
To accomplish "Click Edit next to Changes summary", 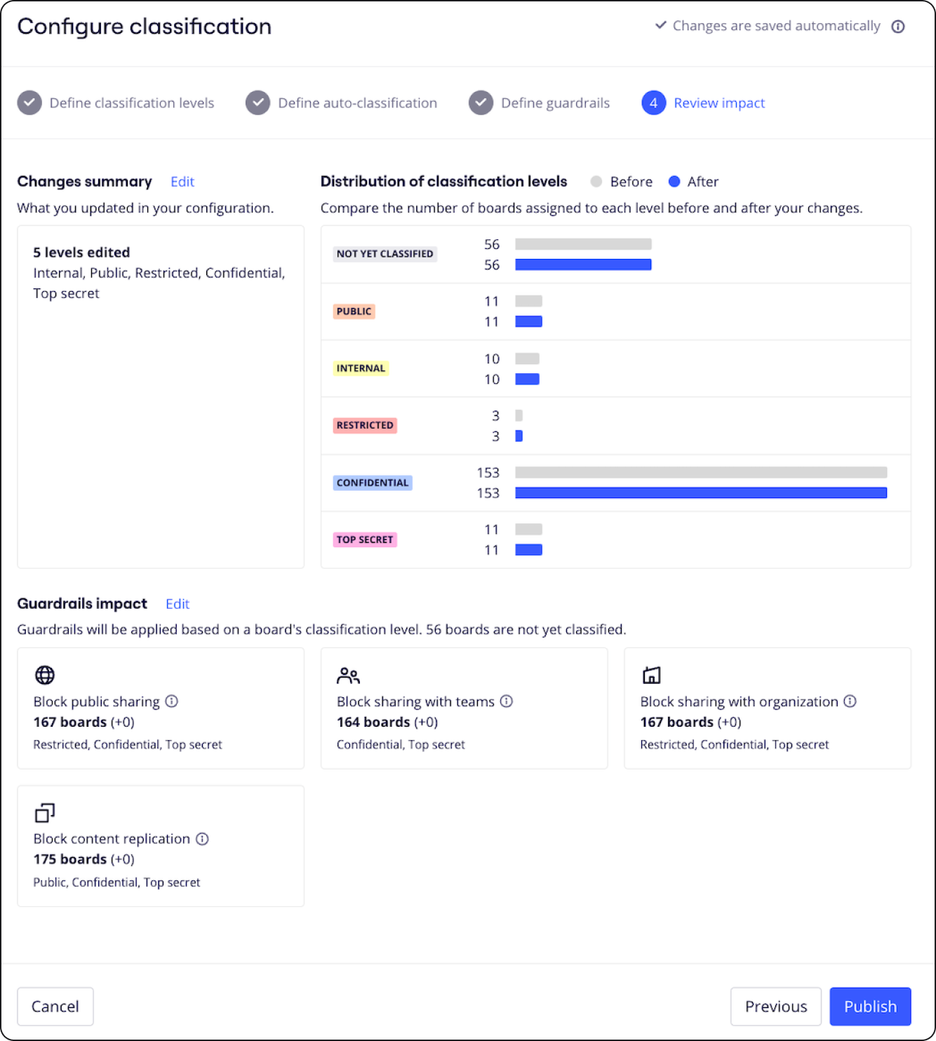I will tap(182, 181).
